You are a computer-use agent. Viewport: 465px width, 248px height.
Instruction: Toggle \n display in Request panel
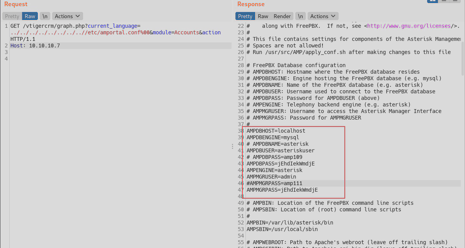[x=45, y=16]
